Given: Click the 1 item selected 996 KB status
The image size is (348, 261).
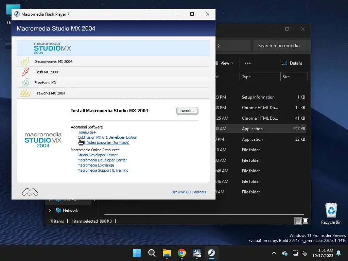Looking at the screenshot, I should tap(91, 221).
